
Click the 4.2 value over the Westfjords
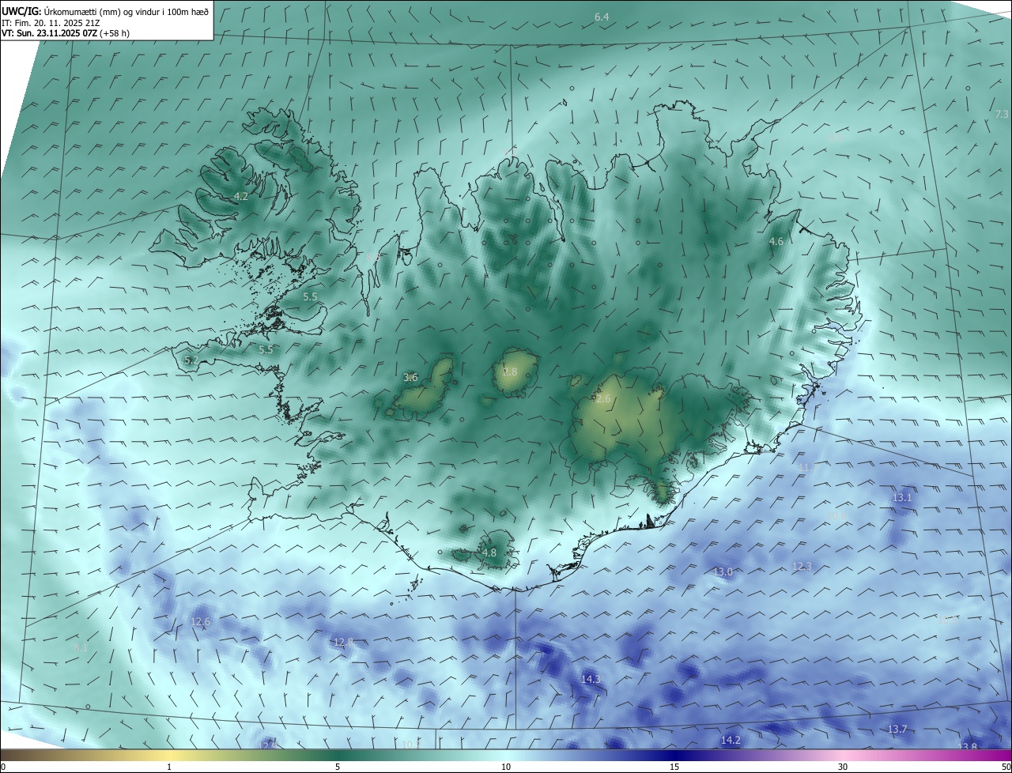tap(241, 196)
